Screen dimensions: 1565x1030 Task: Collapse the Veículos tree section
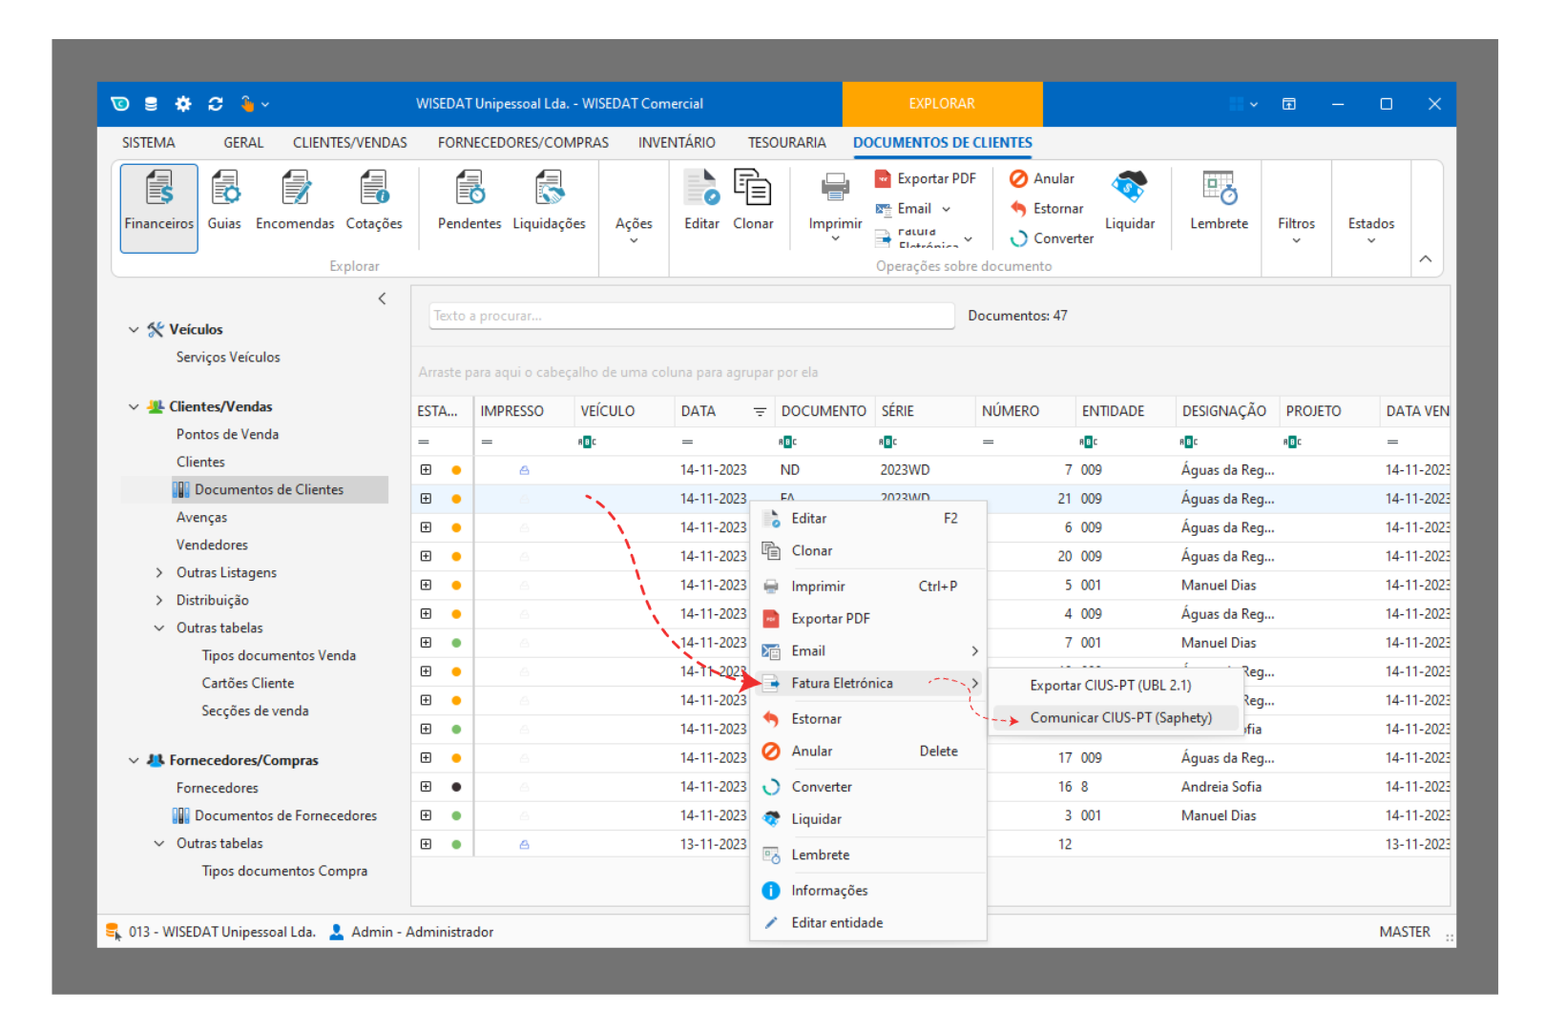(134, 330)
